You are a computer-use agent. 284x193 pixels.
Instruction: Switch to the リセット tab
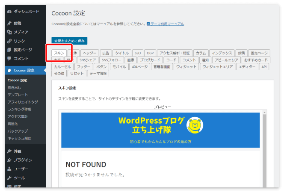click(77, 73)
